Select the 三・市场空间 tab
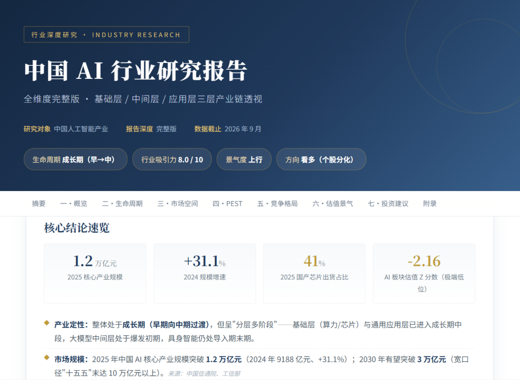 [178, 203]
